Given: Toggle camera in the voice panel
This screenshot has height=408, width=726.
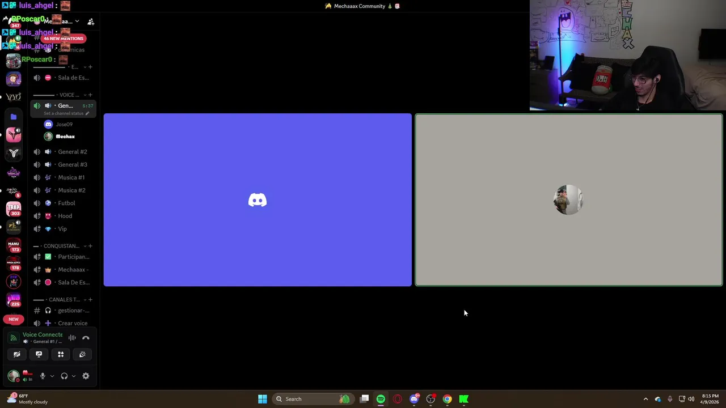Looking at the screenshot, I should tap(17, 354).
